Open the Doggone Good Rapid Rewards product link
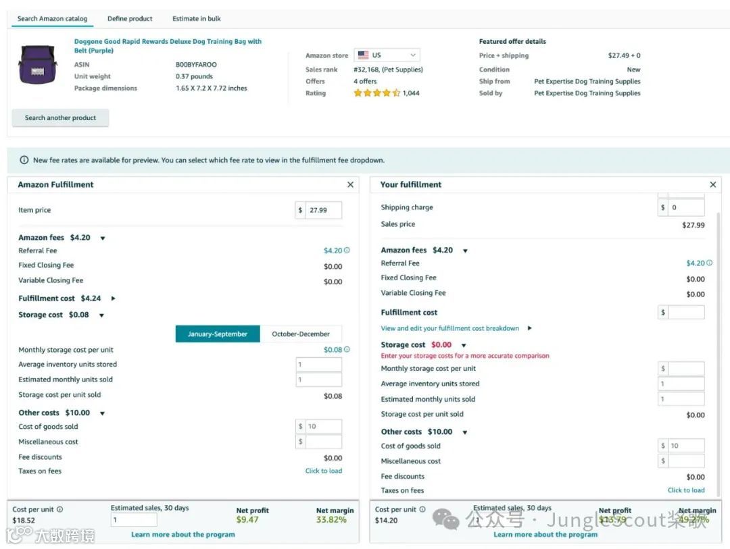 click(168, 46)
